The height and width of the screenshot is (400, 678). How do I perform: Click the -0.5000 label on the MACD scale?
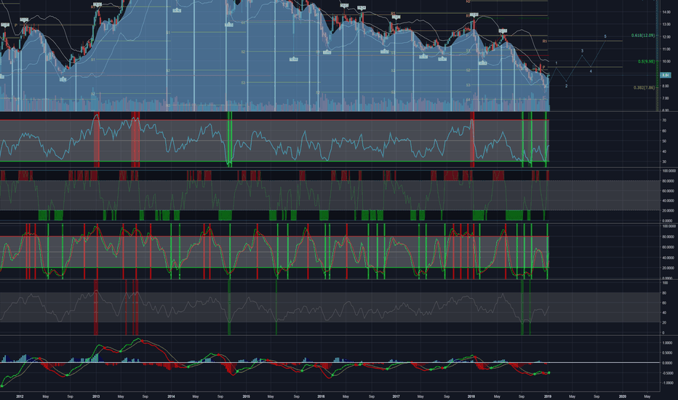(667, 373)
